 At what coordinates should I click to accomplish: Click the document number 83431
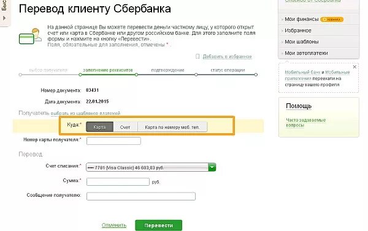92,90
